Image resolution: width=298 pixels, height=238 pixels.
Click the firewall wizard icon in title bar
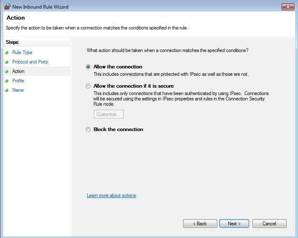(x=7, y=7)
